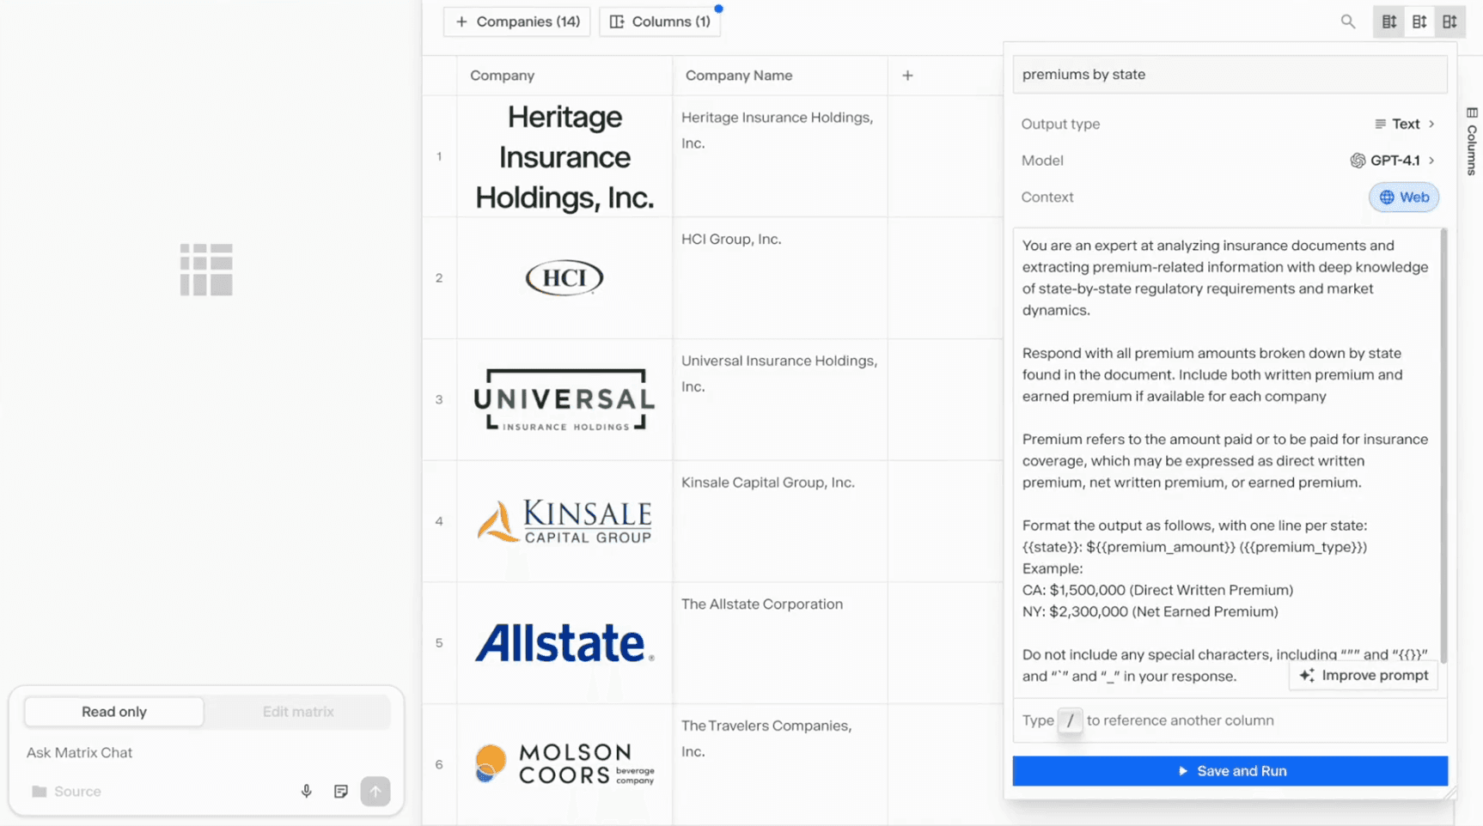
Task: Select Kinsale Capital Group, Inc. cell
Action: (x=780, y=521)
